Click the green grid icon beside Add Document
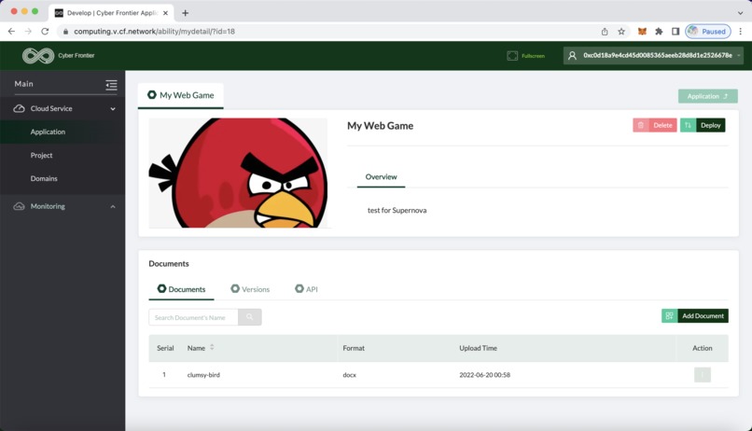 point(670,316)
